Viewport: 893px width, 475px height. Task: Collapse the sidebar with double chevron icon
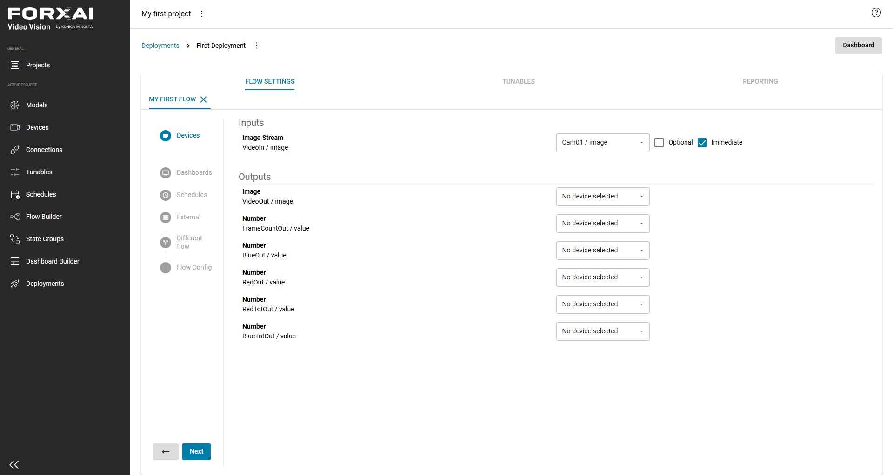(14, 465)
